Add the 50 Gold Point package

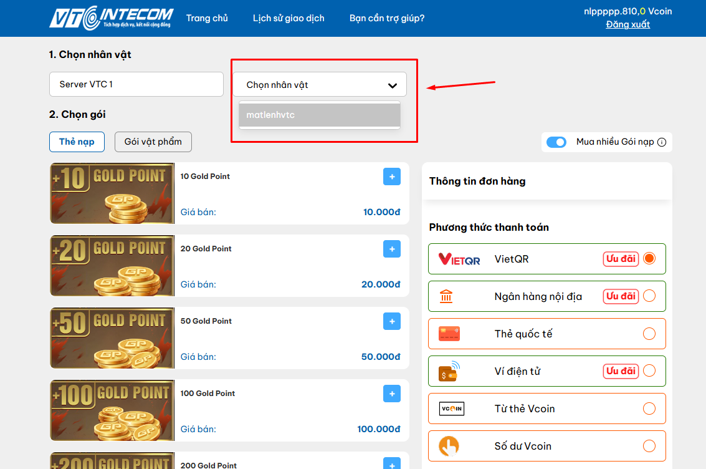tap(392, 321)
